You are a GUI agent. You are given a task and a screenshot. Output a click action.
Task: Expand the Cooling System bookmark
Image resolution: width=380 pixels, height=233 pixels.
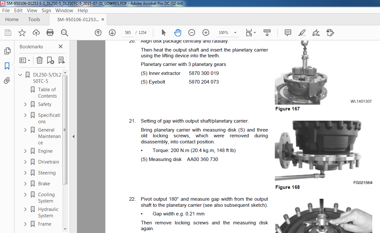click(25, 195)
